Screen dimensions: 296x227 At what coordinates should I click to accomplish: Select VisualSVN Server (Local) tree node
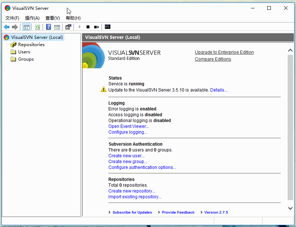pyautogui.click(x=37, y=37)
